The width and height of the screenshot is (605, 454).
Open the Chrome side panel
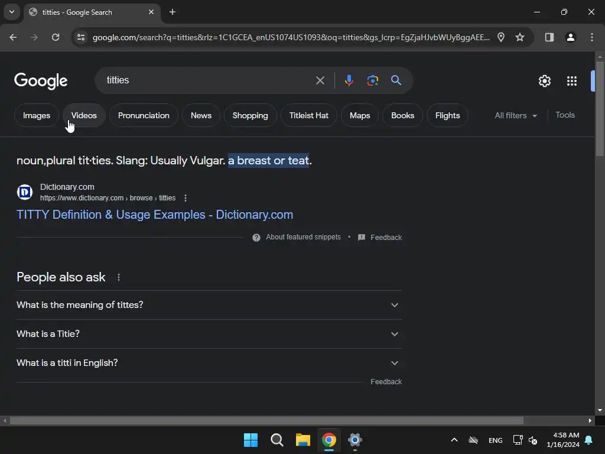[549, 37]
